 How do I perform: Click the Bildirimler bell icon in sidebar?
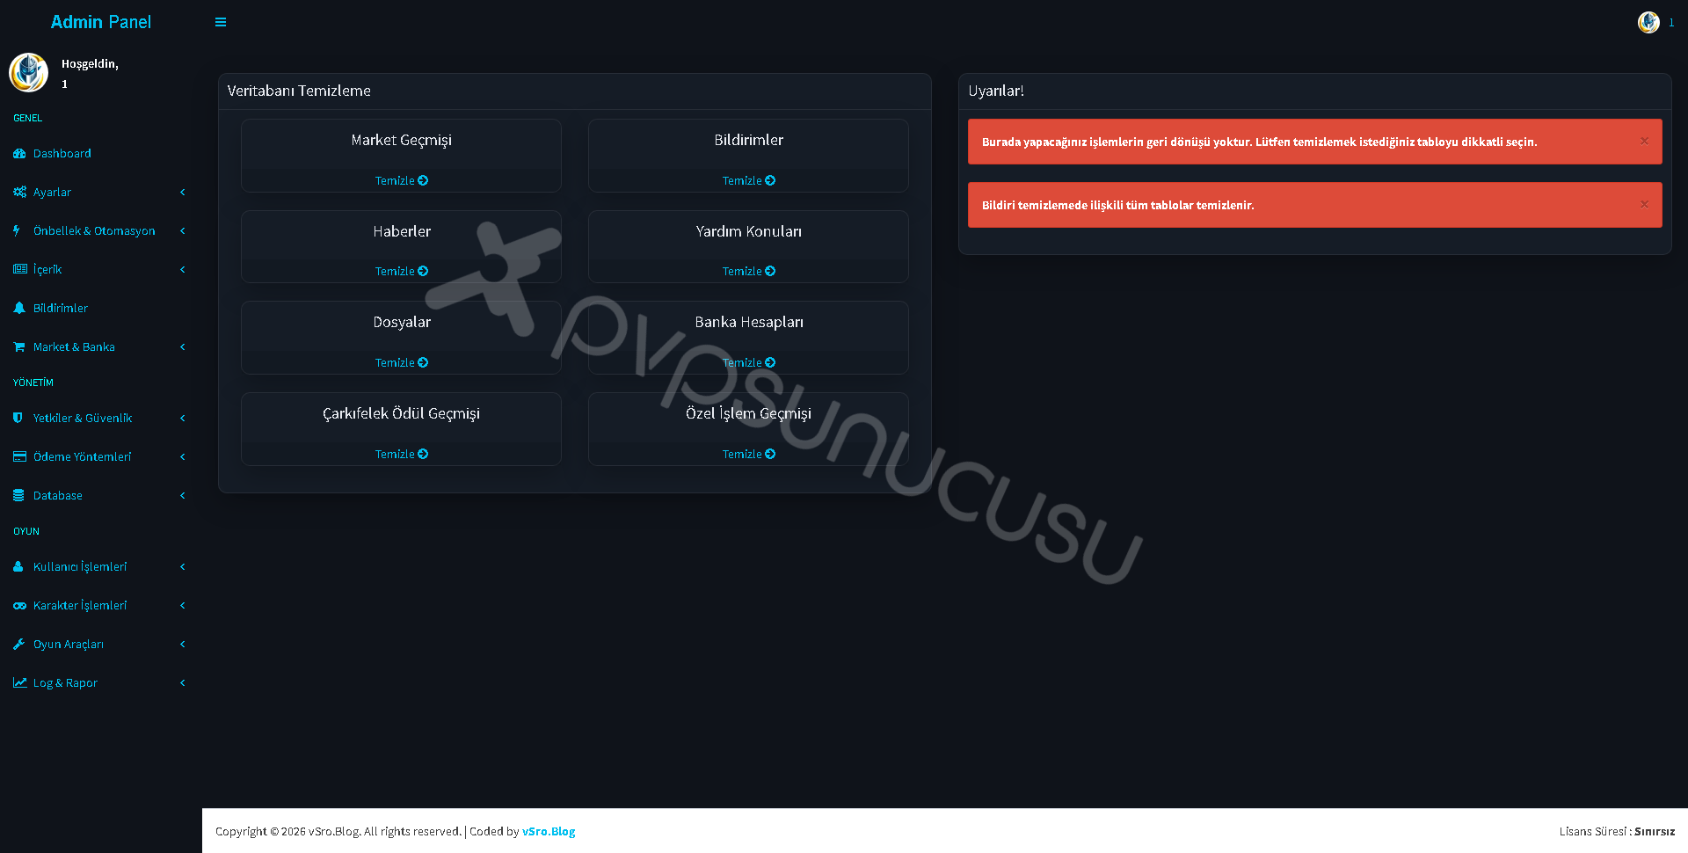[19, 309]
